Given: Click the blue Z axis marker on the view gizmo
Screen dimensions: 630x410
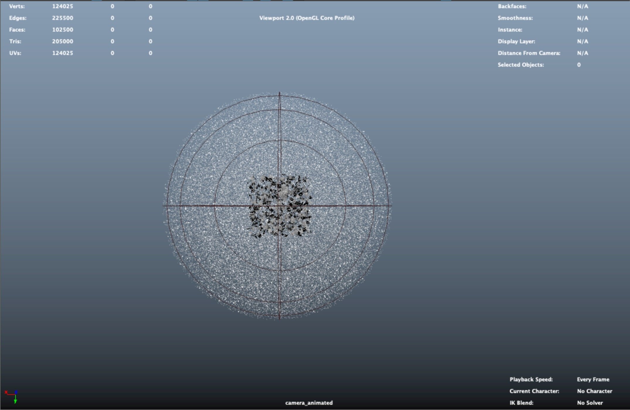Looking at the screenshot, I should pos(16,392).
